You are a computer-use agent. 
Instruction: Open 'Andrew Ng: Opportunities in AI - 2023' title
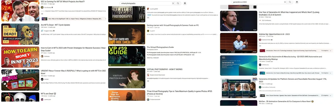274,34
